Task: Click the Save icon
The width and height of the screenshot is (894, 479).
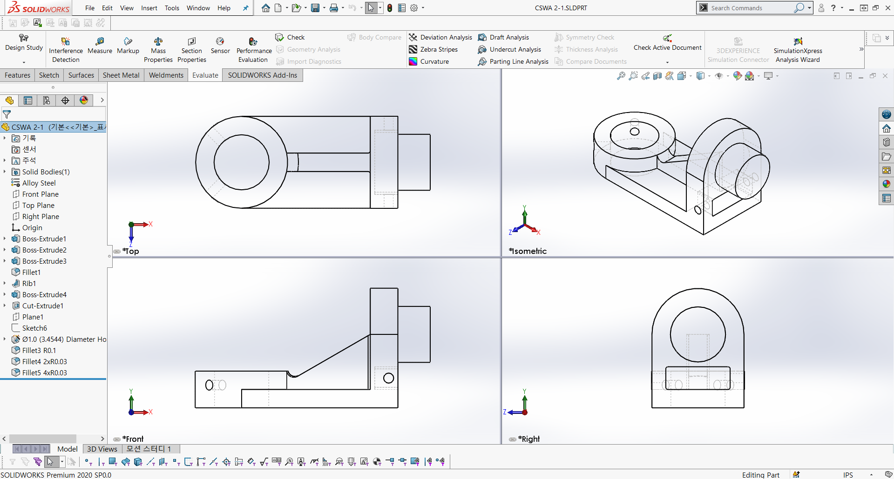Action: click(315, 8)
